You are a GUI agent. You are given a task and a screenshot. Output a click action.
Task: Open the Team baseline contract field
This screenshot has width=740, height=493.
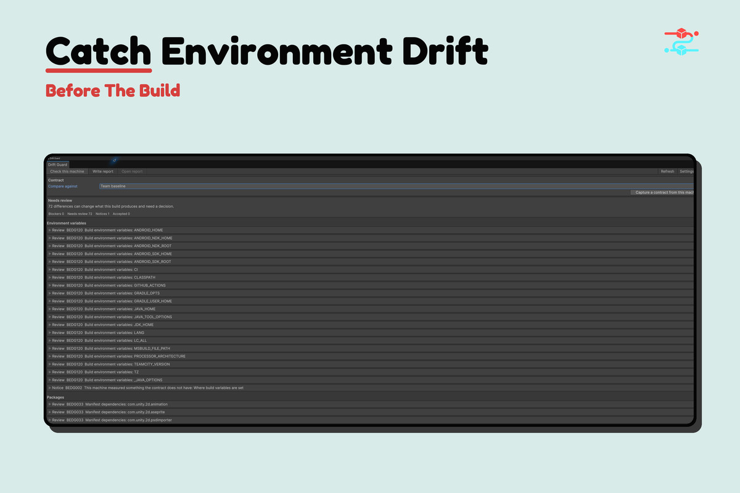click(397, 186)
